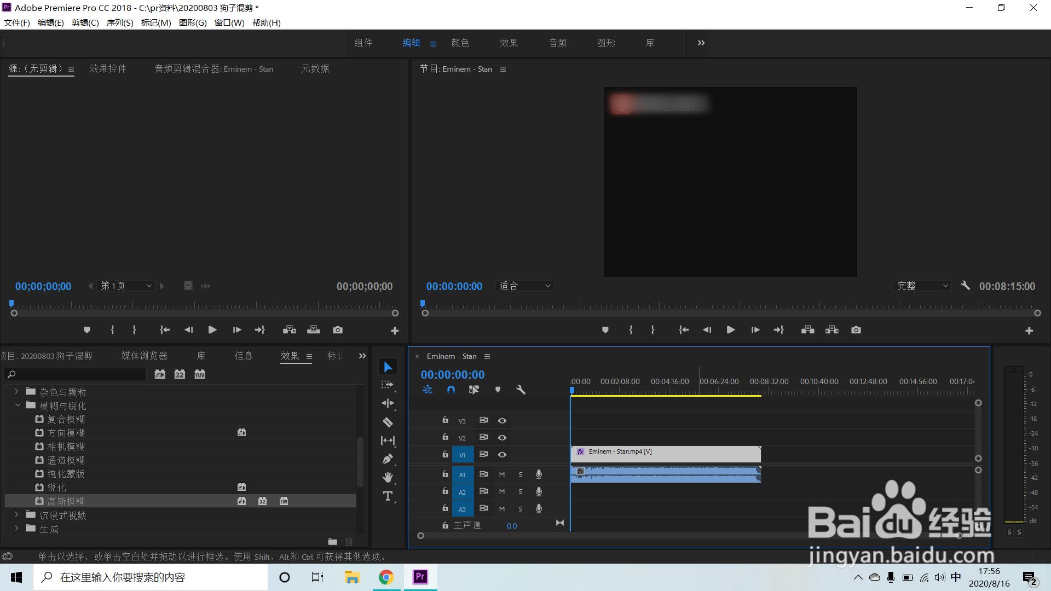Click Insert button in source monitor
This screenshot has width=1051, height=591.
[x=290, y=330]
